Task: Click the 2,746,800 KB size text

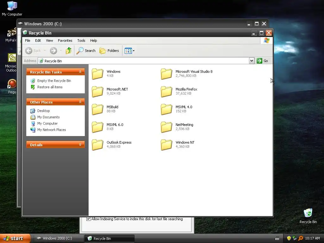Action: tap(186, 76)
